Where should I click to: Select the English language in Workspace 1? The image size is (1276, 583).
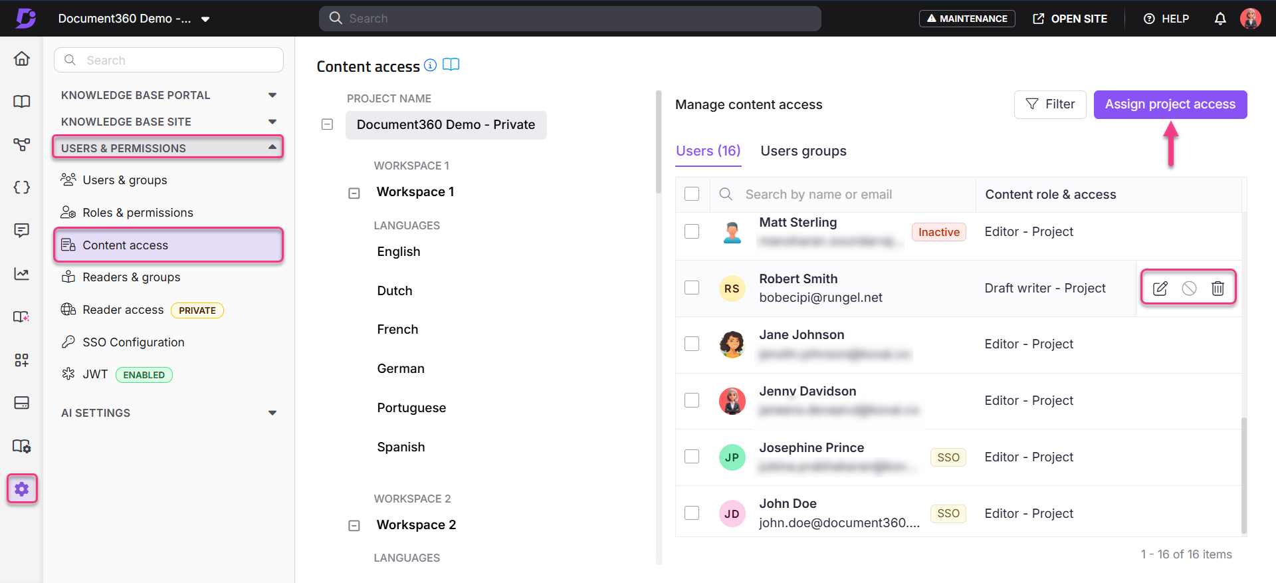(x=399, y=252)
